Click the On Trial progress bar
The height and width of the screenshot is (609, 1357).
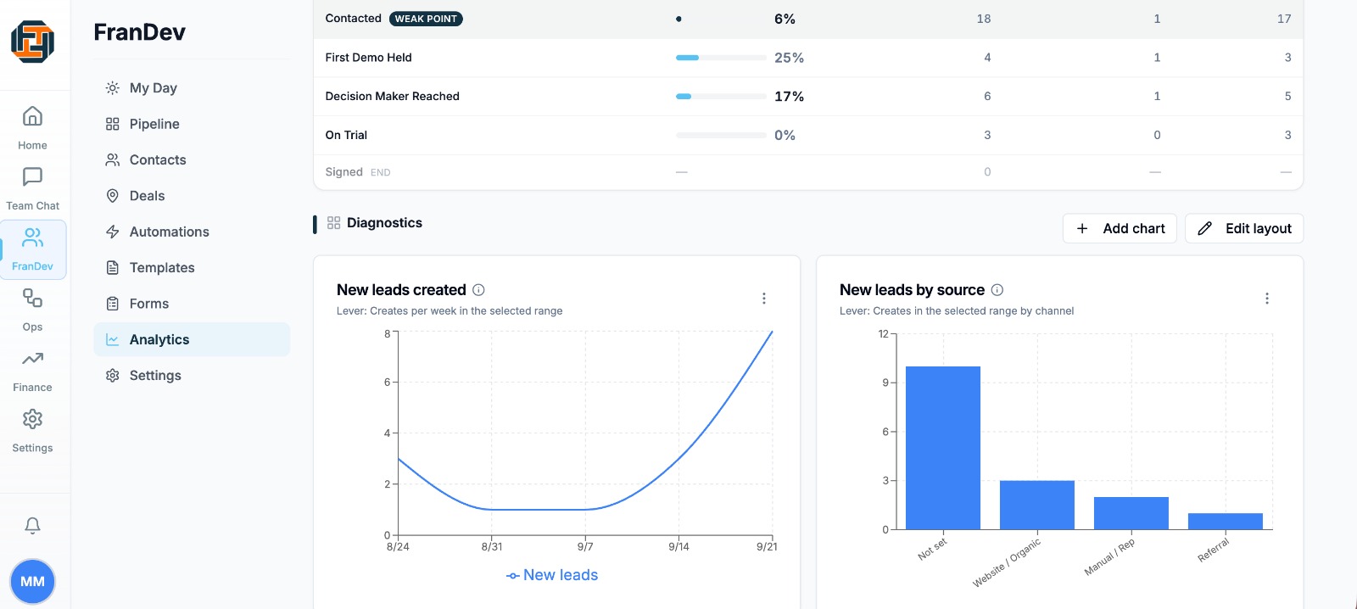[x=721, y=135]
